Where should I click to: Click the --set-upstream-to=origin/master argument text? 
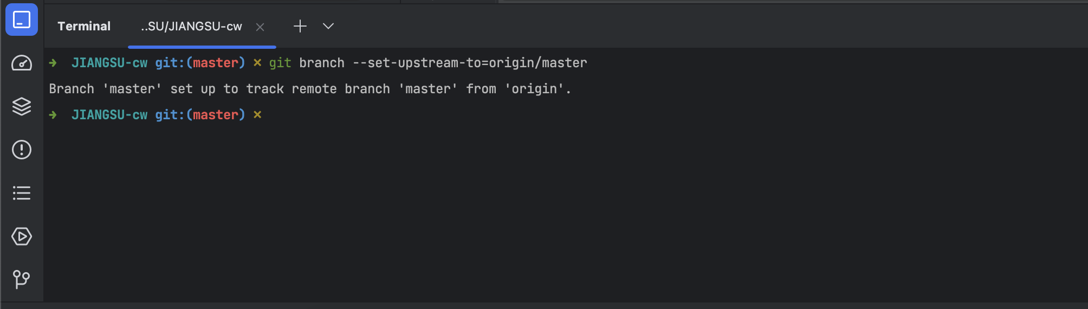coord(470,63)
